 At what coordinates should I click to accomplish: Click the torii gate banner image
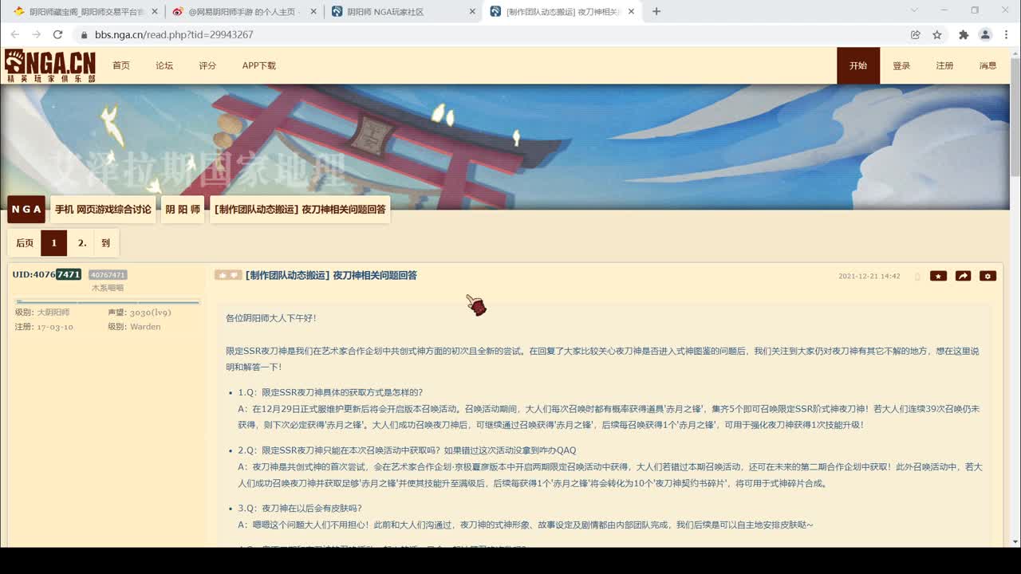coord(504,147)
